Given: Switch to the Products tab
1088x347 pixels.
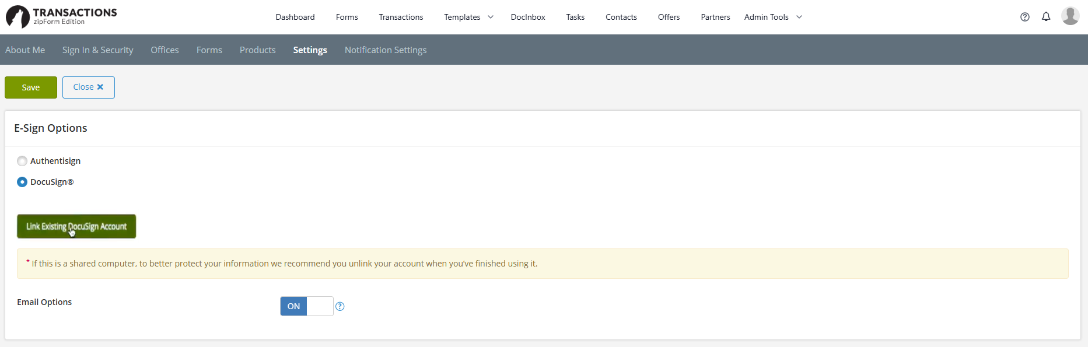Looking at the screenshot, I should [x=257, y=50].
